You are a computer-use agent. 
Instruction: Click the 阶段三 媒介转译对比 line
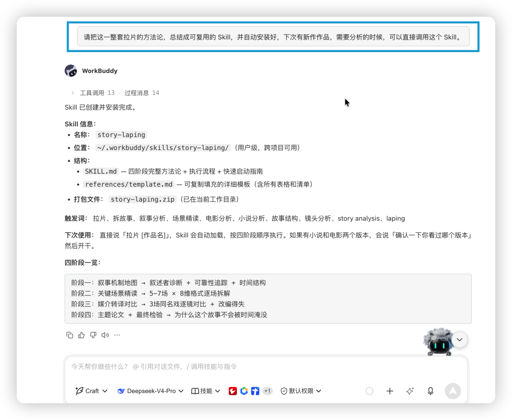click(x=158, y=304)
